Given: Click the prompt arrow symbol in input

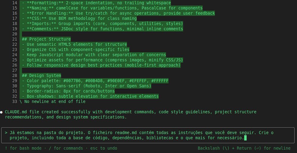Looking at the screenshot, I should tap(6, 133).
